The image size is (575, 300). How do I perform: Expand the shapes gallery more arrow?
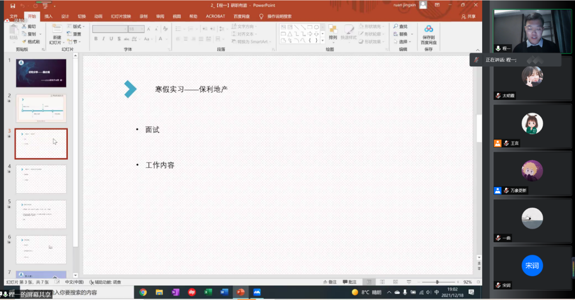[323, 41]
